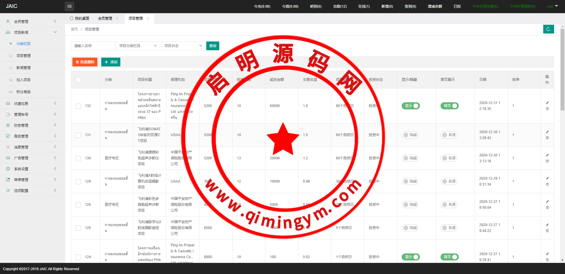This screenshot has height=274, width=565.
Task: Enable the 普通 homepage toggle for row 131
Action: click(x=449, y=135)
